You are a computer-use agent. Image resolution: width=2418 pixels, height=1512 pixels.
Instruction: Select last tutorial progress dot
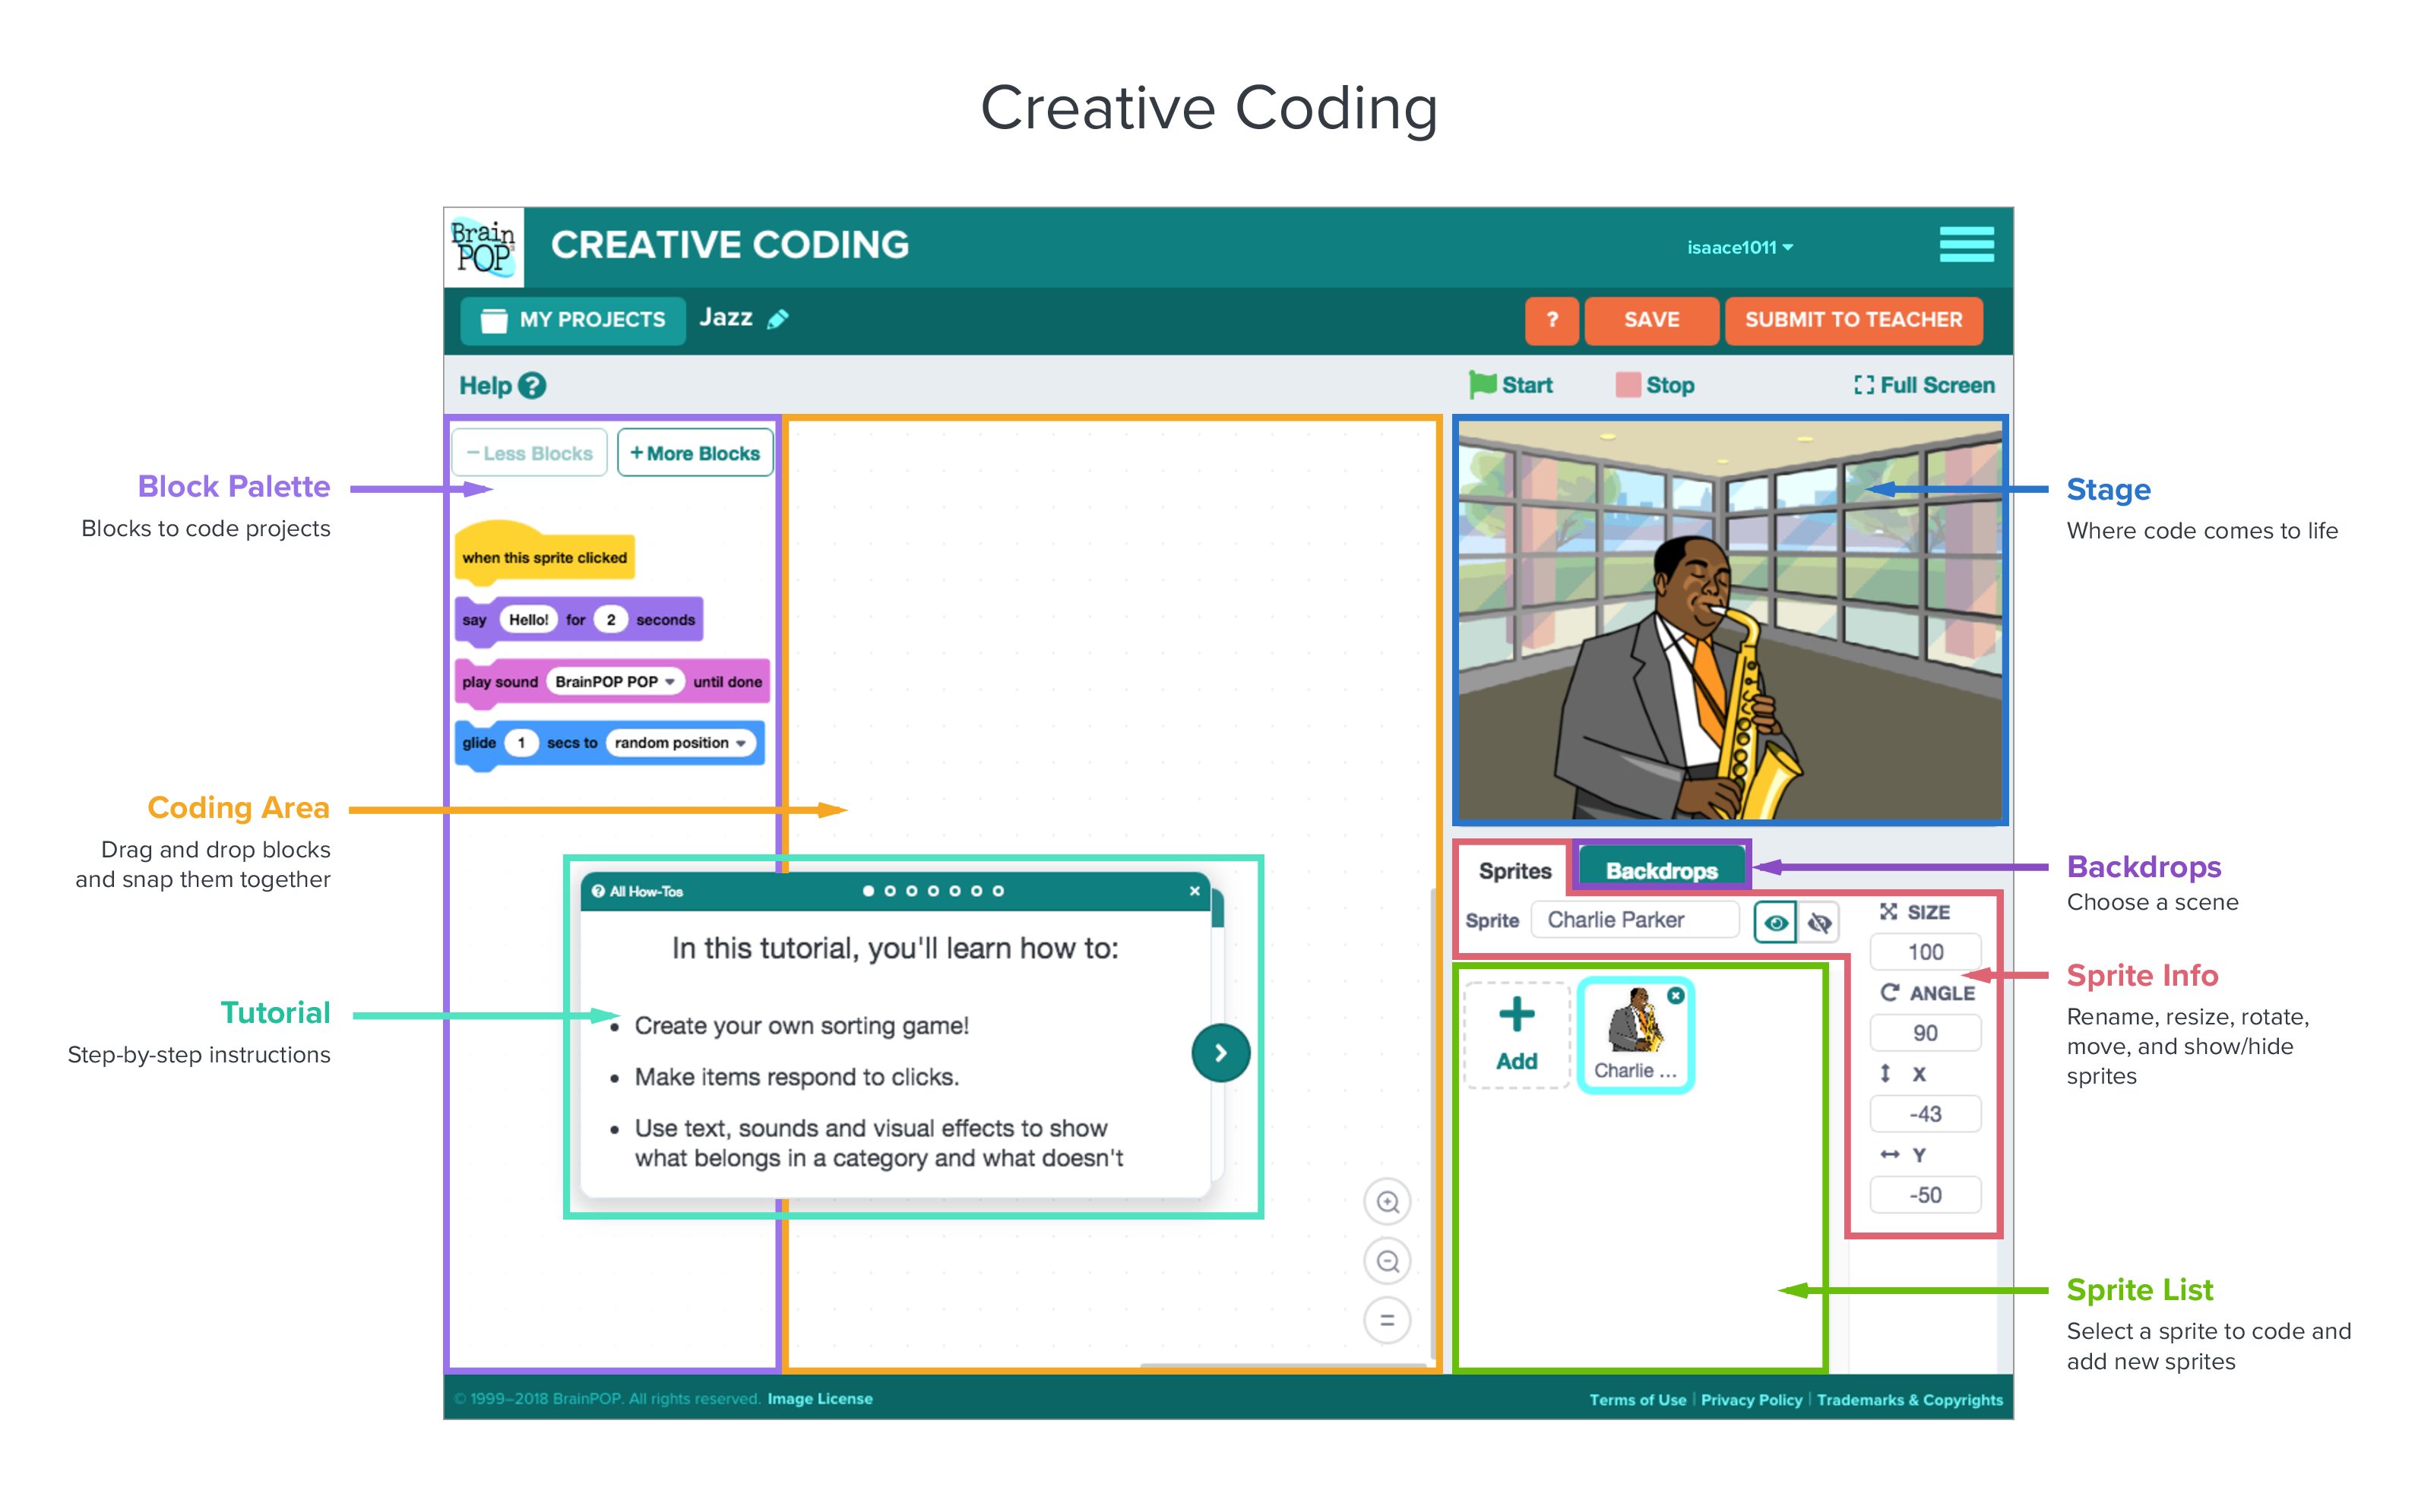pos(998,891)
